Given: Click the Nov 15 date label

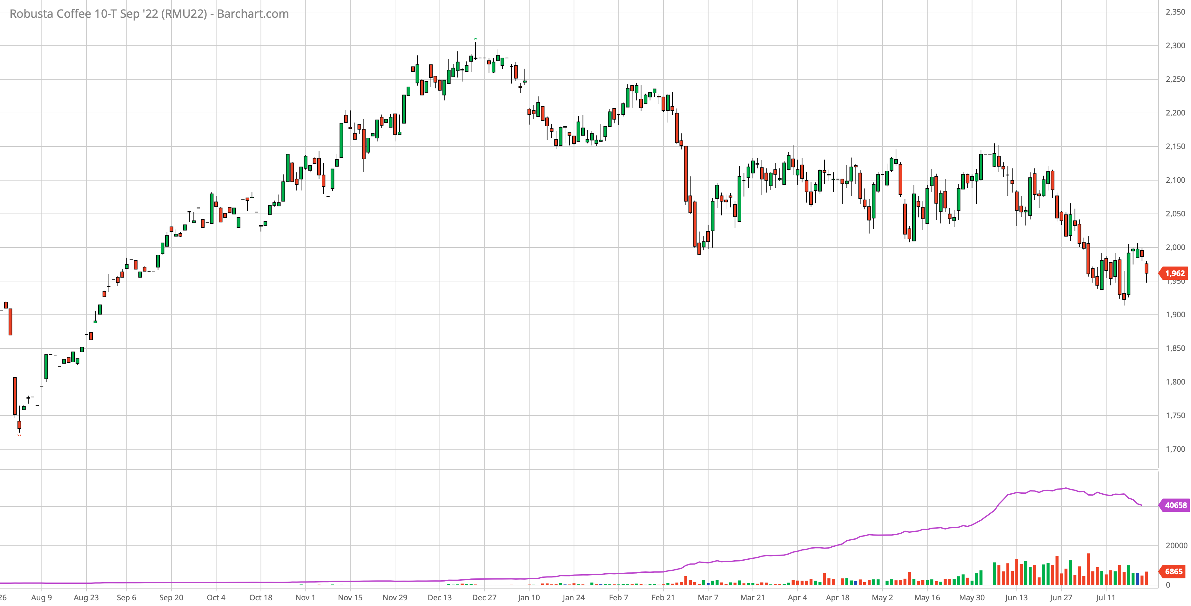Looking at the screenshot, I should tap(350, 598).
